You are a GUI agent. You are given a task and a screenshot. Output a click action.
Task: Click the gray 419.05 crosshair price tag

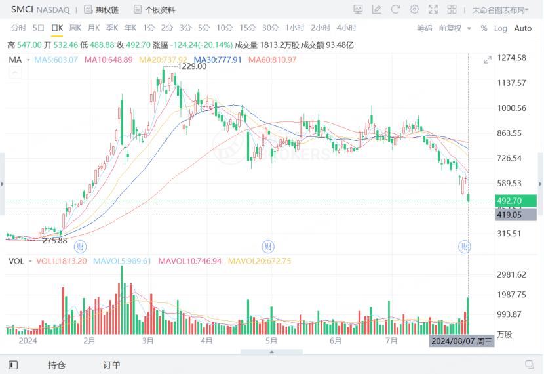tap(516, 215)
